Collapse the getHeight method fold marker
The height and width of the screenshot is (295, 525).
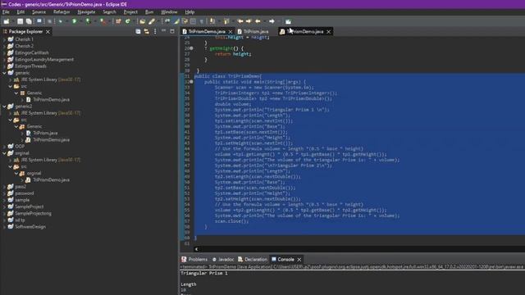tap(191, 48)
